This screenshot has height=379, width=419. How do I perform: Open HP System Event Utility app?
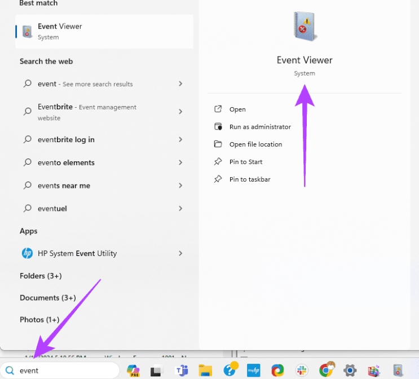pyautogui.click(x=104, y=253)
